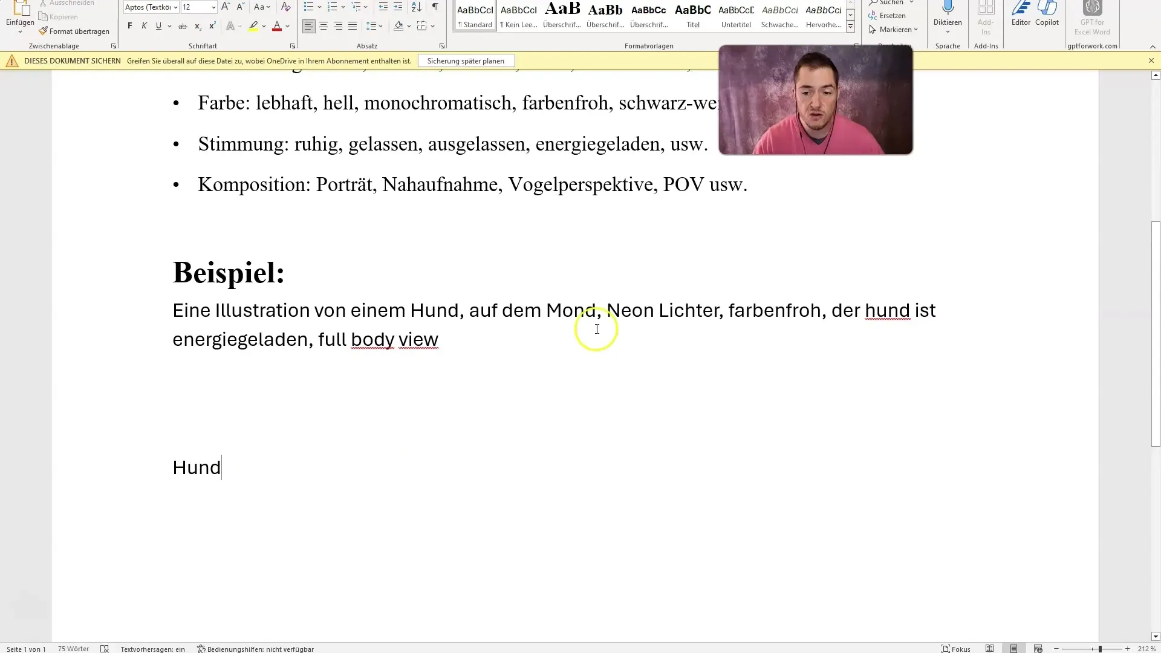
Task: Switch to Lesemodus view in status bar
Action: 989,649
